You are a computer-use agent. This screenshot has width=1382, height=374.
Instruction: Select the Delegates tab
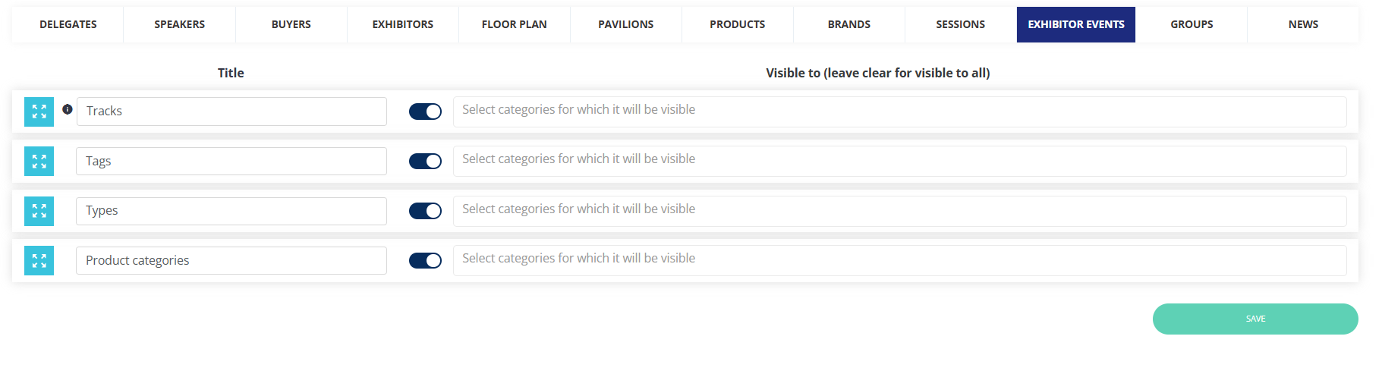tap(68, 24)
